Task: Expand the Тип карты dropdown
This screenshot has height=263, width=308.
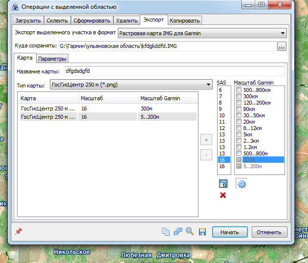Action: [131, 85]
